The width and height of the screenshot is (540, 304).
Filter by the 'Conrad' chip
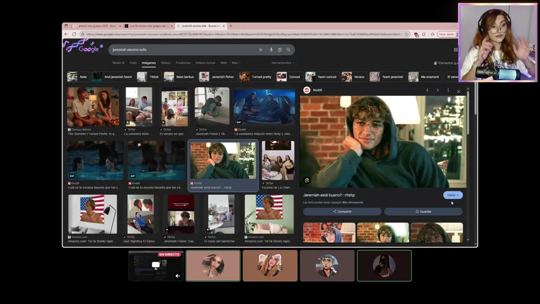pos(289,77)
